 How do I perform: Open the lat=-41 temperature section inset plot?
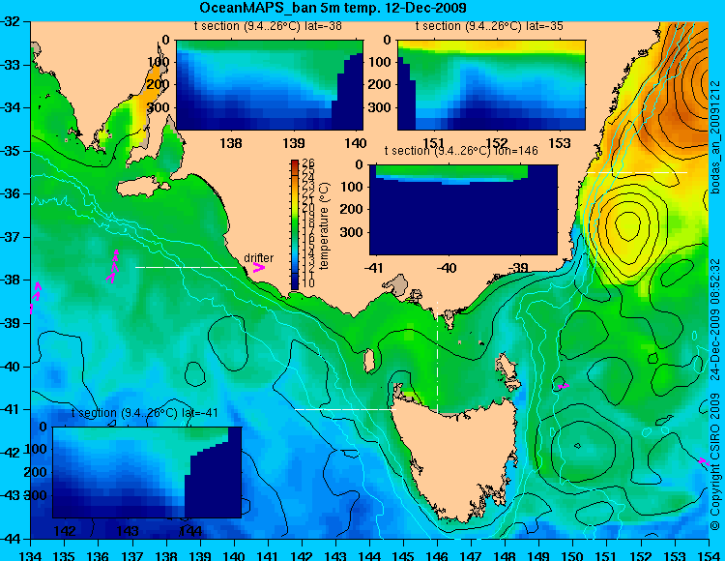point(147,472)
